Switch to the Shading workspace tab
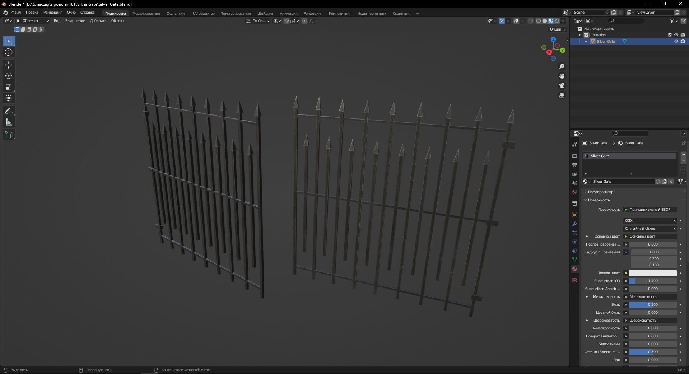 point(265,13)
